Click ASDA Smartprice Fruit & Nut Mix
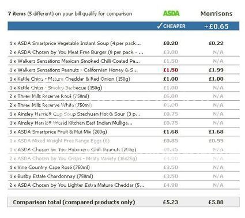 58,132
